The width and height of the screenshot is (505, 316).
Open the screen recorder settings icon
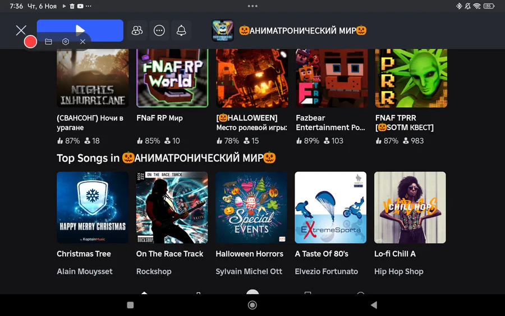tap(66, 42)
